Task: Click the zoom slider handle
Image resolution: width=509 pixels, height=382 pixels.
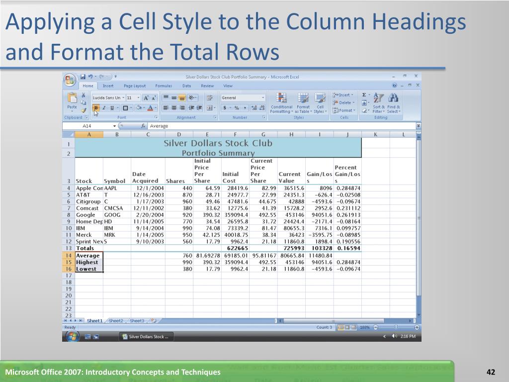Action: (396, 327)
